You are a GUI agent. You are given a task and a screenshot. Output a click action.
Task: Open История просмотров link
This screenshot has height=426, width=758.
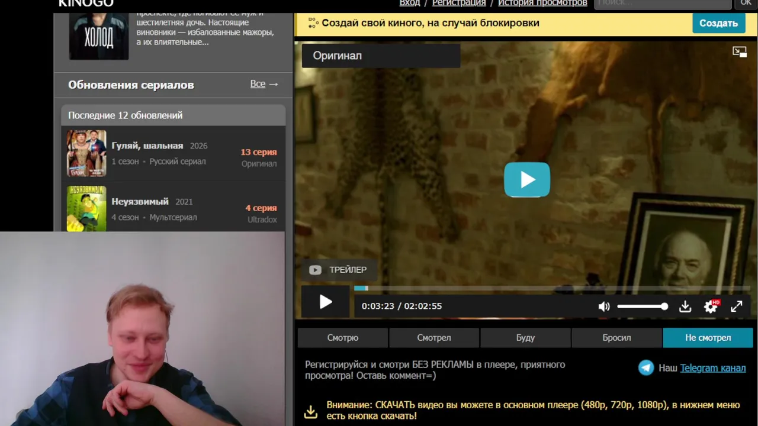[542, 3]
